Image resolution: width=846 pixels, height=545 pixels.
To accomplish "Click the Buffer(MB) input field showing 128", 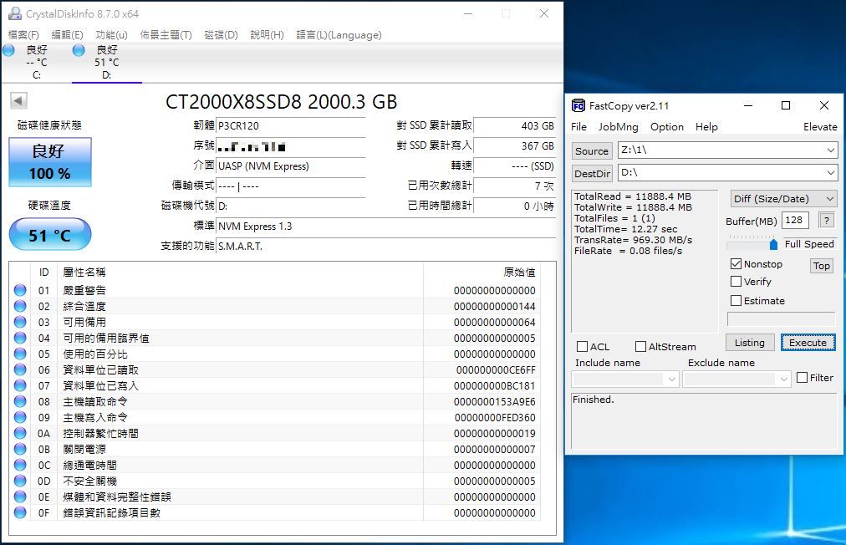I will coord(795,220).
